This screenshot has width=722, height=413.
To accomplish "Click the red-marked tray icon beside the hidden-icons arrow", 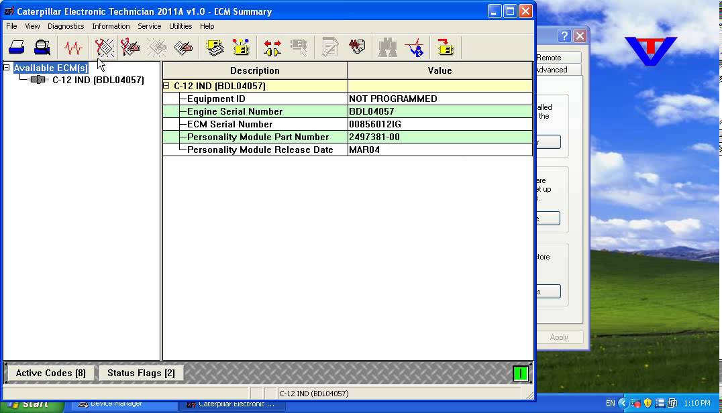I will click(636, 404).
